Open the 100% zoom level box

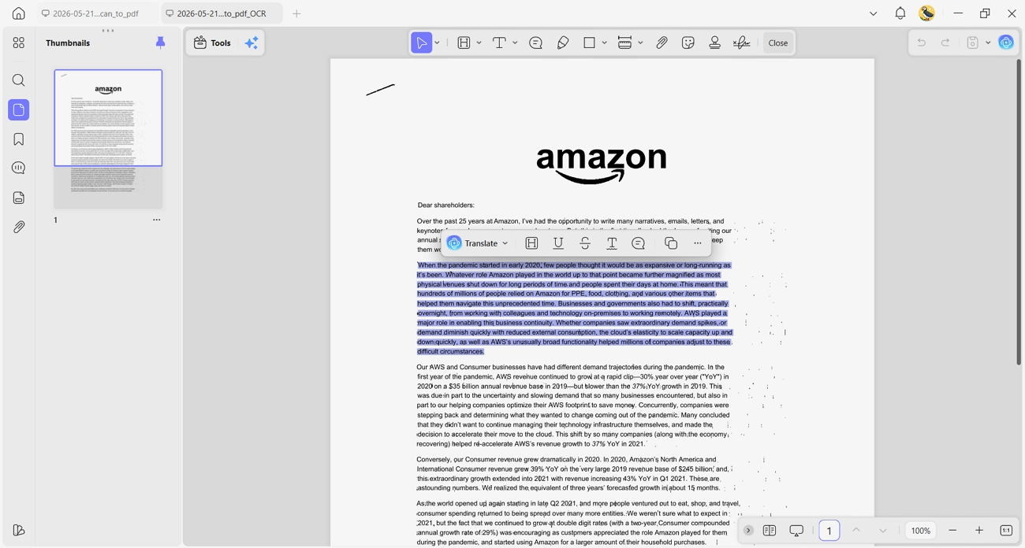click(921, 531)
